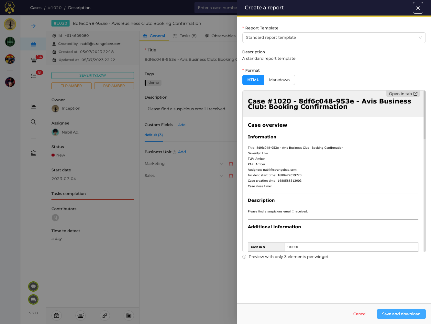The height and width of the screenshot is (324, 431).
Task: Open the alerts icon with 14 badge
Action: 34,60
